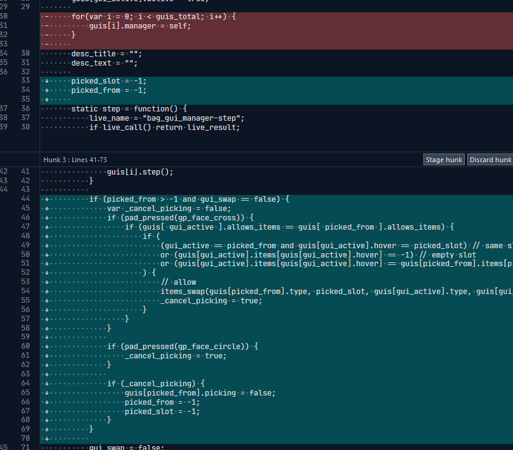Click the items_swap call on line 54
The height and width of the screenshot is (450, 513).
coord(337,292)
